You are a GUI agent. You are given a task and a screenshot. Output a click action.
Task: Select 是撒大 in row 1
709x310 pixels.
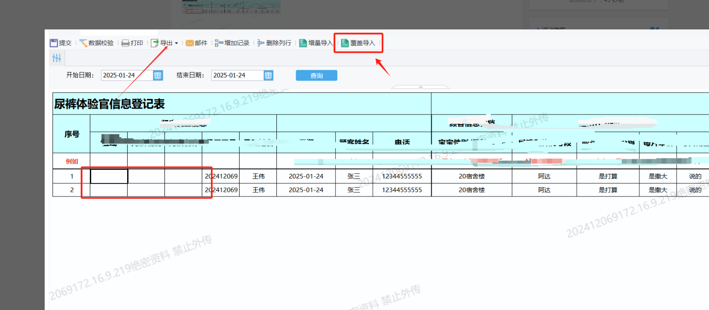[658, 176]
